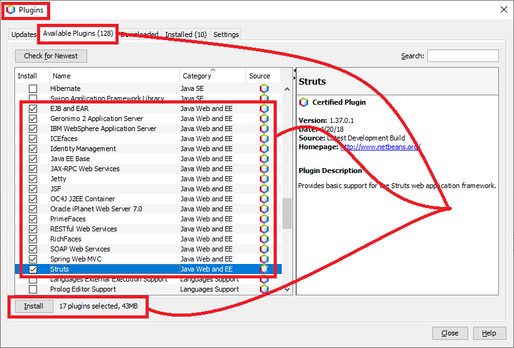
Task: Focus the Search input field
Action: (463, 56)
